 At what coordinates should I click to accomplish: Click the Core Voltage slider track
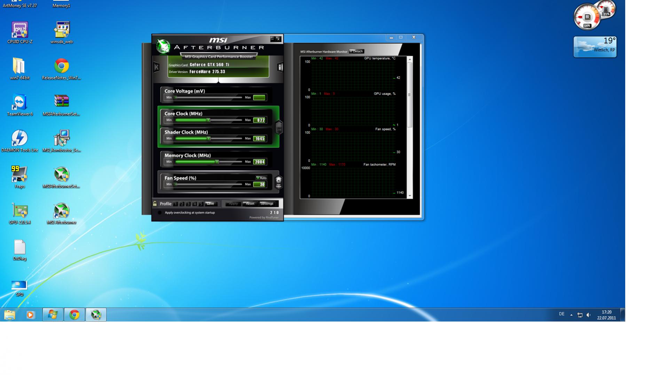pyautogui.click(x=209, y=97)
